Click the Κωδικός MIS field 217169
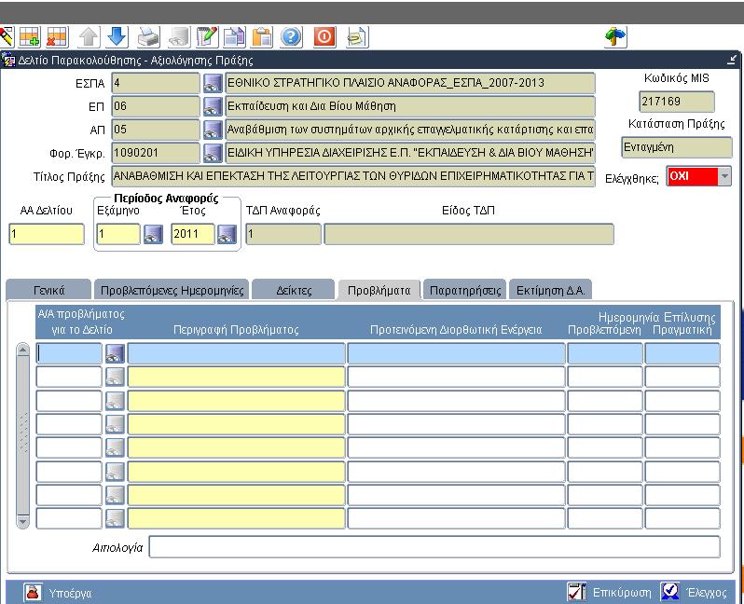Viewport: 744px width, 604px height. point(677,102)
